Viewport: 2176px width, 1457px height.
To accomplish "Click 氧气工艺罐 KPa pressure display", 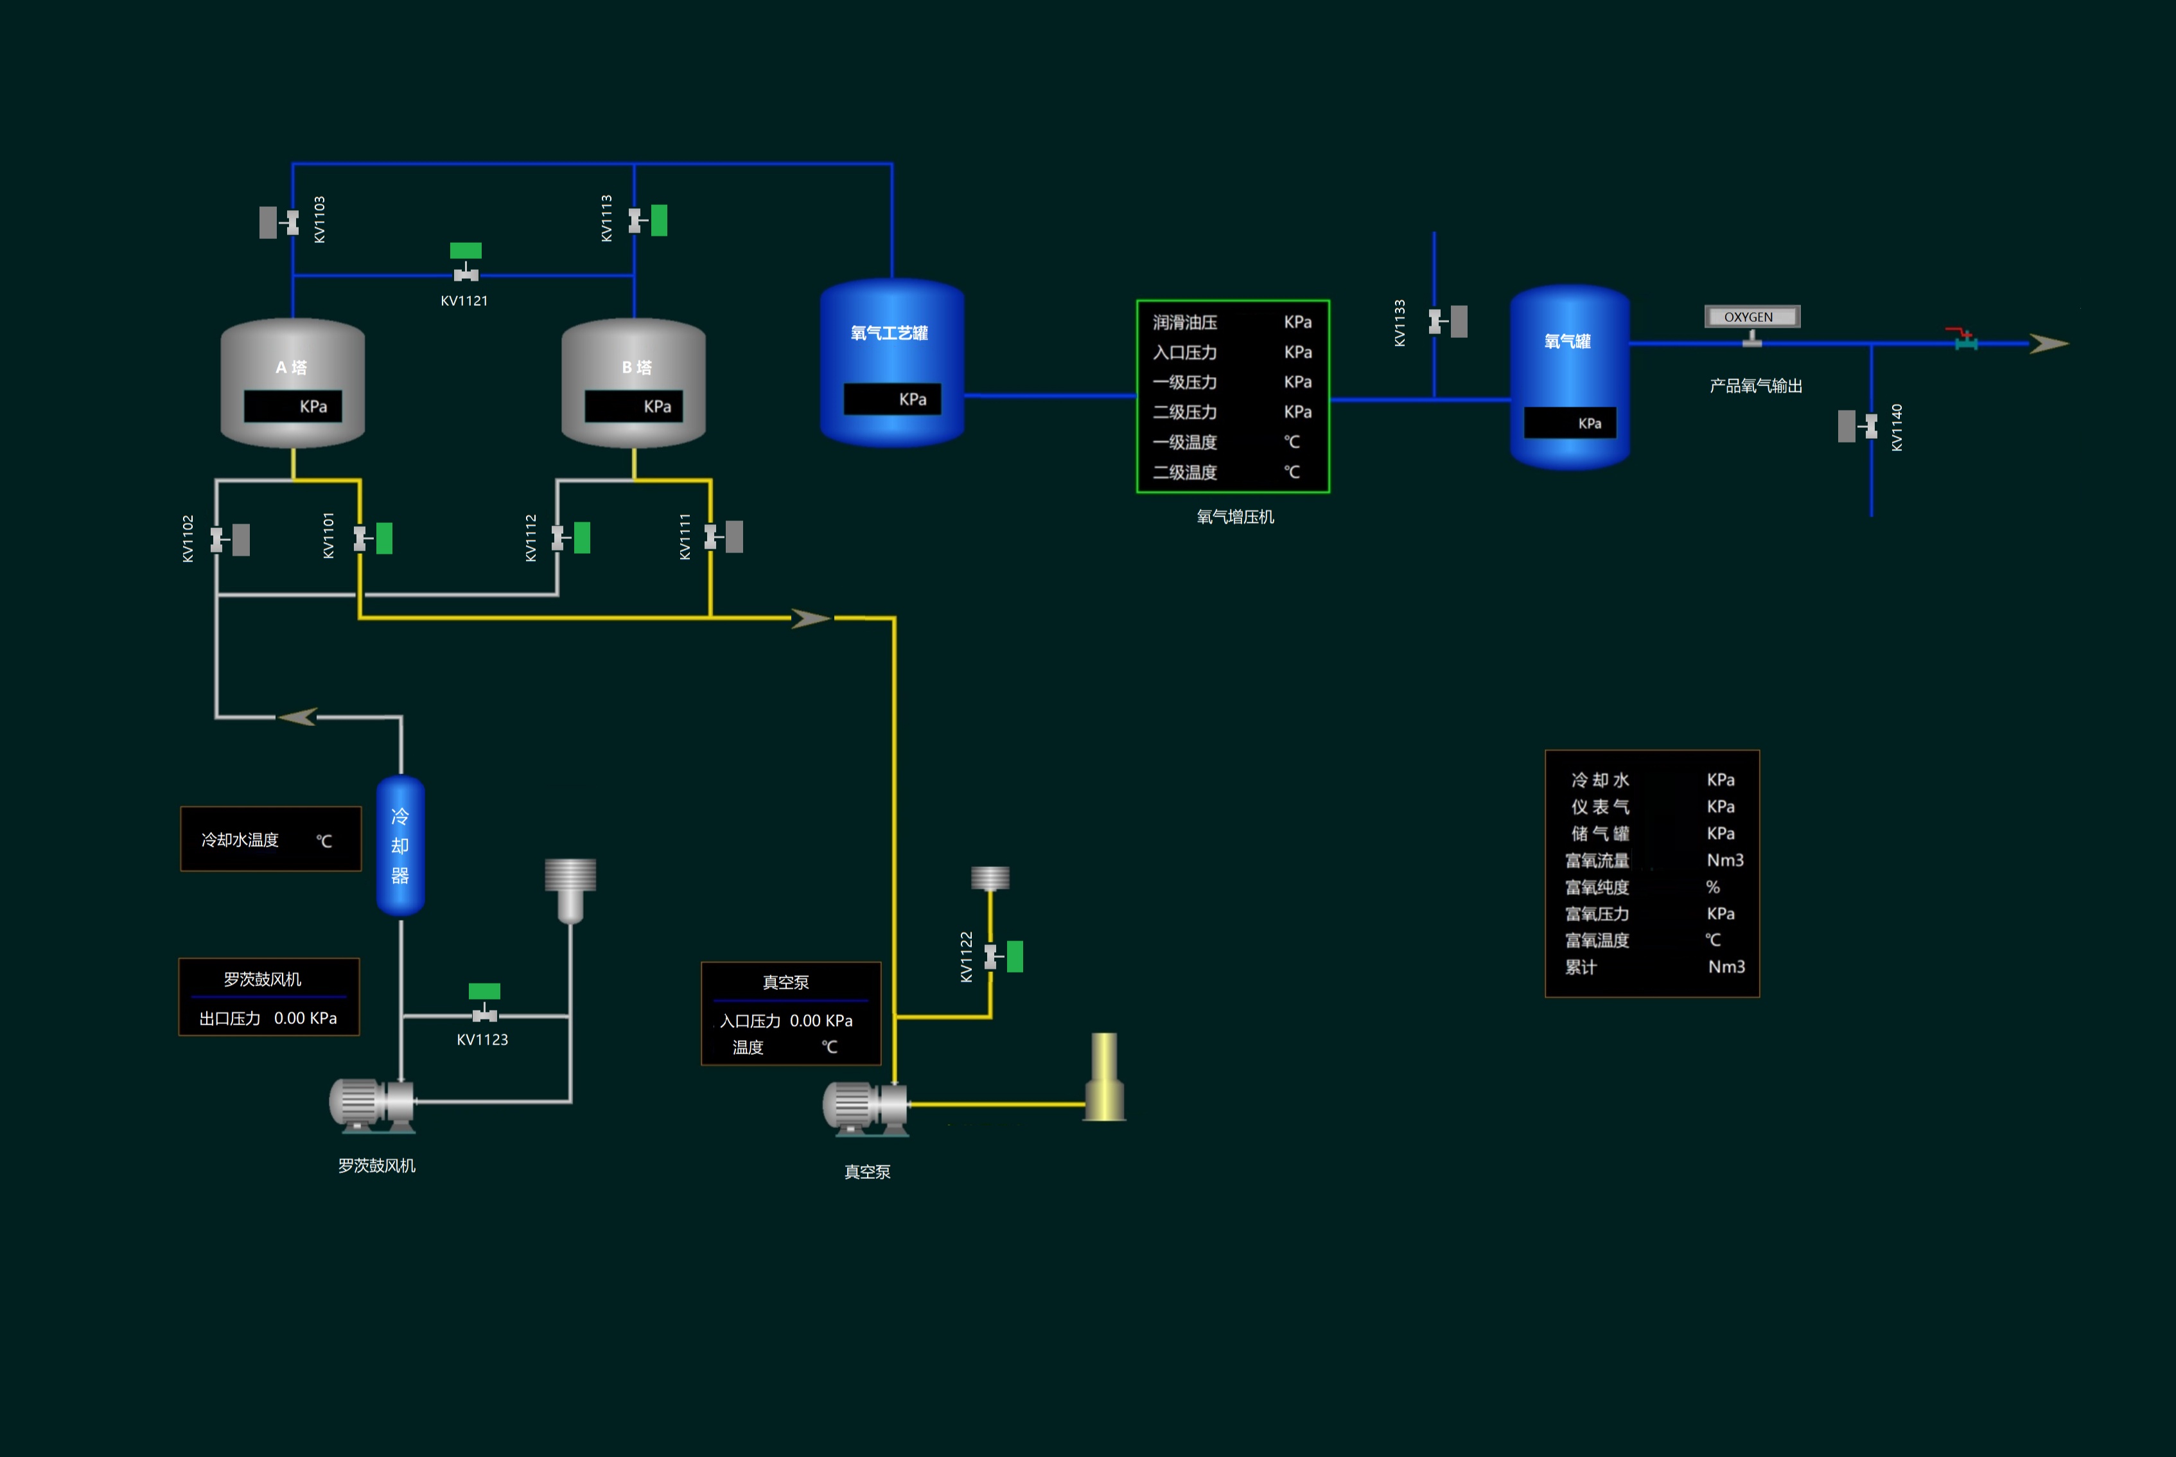I will pyautogui.click(x=893, y=399).
